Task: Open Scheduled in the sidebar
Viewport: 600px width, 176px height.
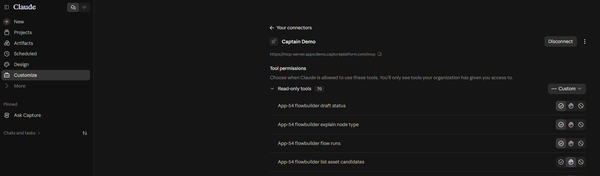Action: (x=46, y=54)
